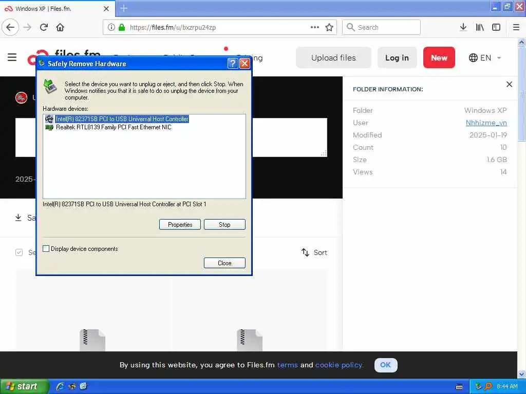Open the browser downloads arrow icon

pos(463,27)
